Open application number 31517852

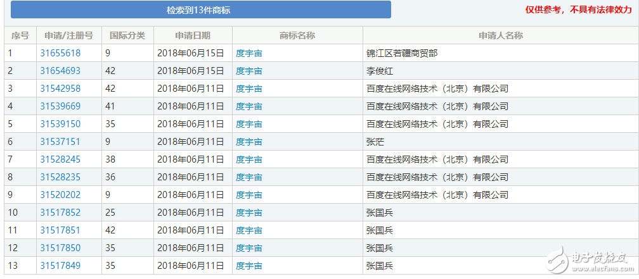(60, 213)
